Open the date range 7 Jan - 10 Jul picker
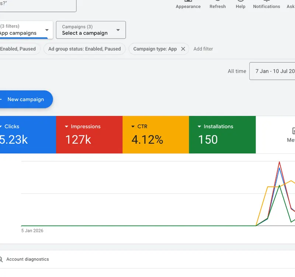This screenshot has height=277, width=295. 272,71
